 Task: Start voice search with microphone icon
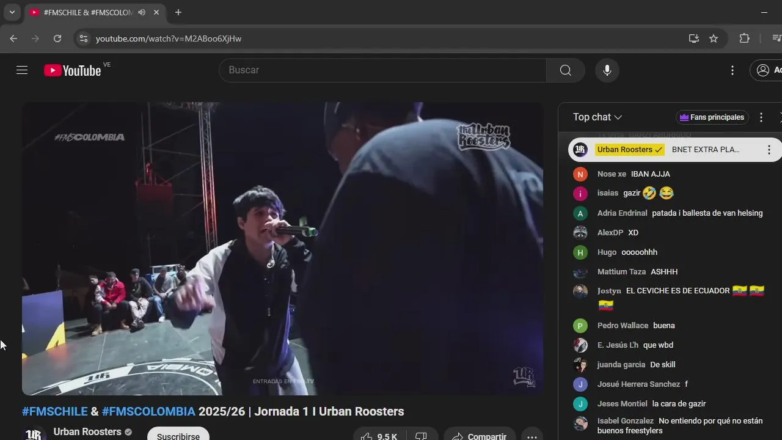pos(607,70)
